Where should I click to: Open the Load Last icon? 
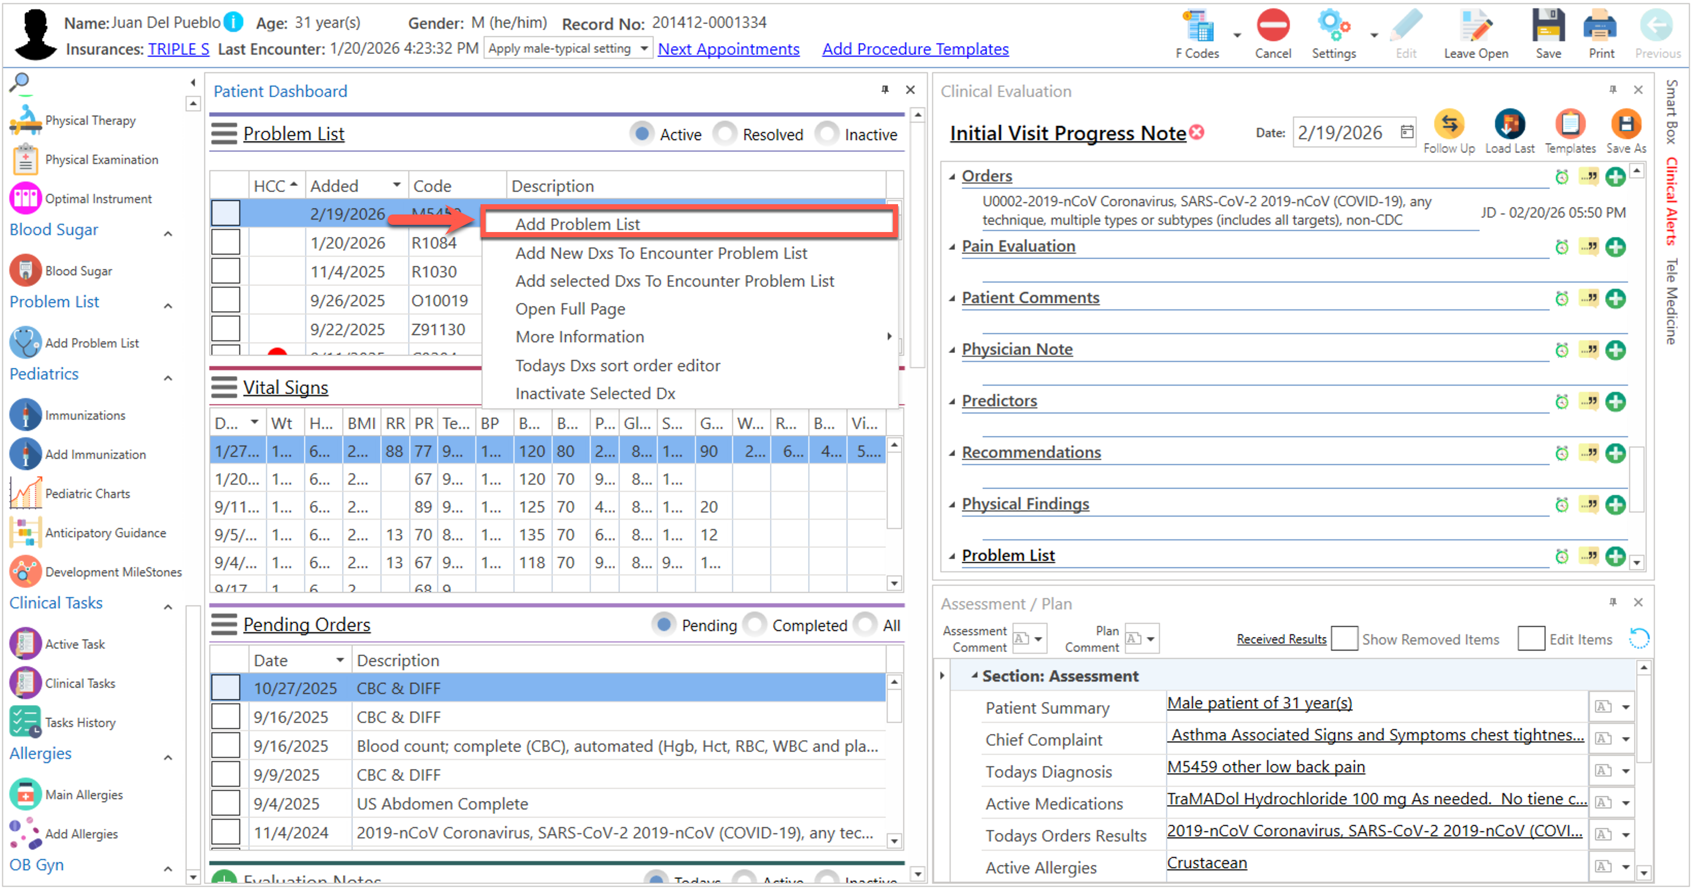point(1509,125)
